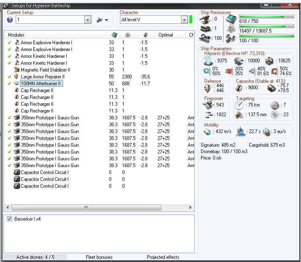The height and width of the screenshot is (262, 301).
Task: Click the blue help question mark icon
Action: (x=10, y=20)
